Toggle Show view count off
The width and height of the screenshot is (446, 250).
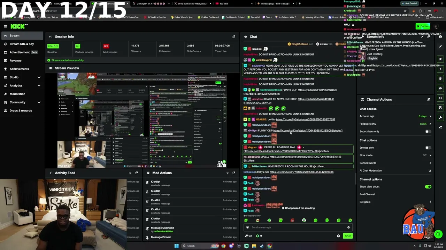click(x=428, y=187)
